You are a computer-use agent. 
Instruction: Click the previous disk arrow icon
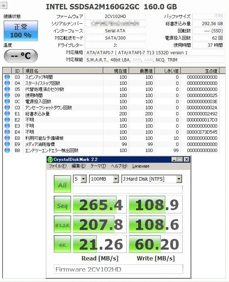pos(4,6)
